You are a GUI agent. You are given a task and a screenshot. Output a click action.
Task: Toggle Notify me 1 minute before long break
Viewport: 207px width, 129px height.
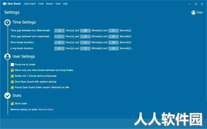12,76
